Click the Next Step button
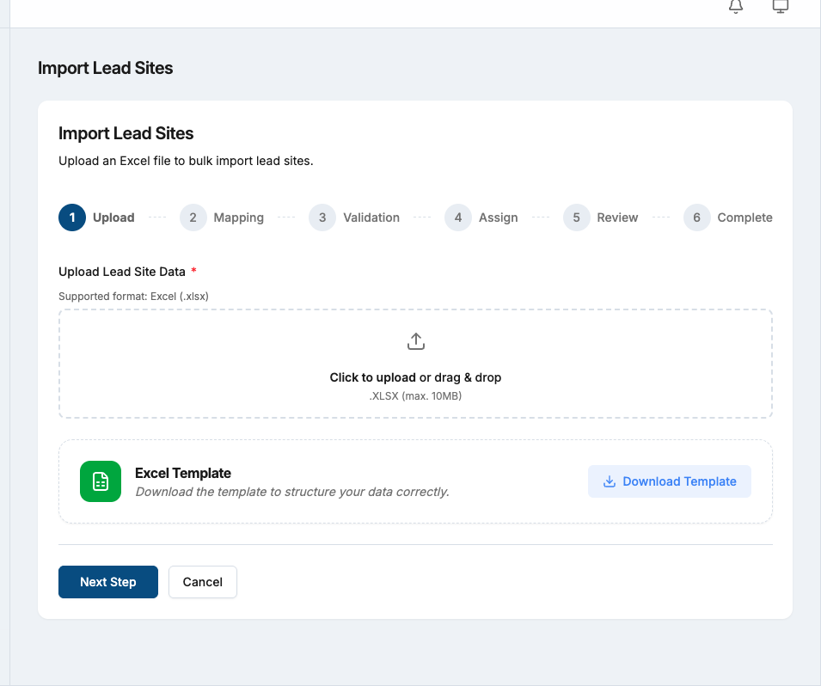Image resolution: width=821 pixels, height=686 pixels. (x=108, y=582)
